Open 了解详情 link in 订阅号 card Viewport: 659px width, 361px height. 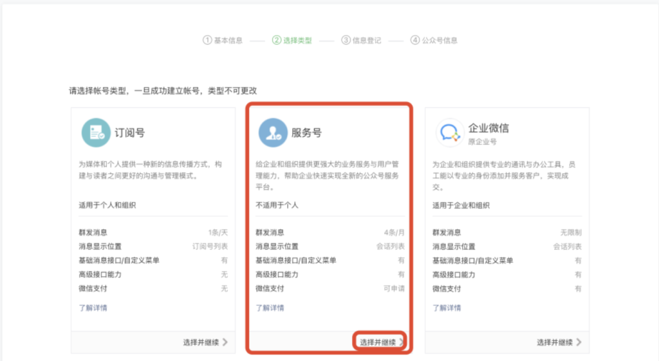click(93, 308)
